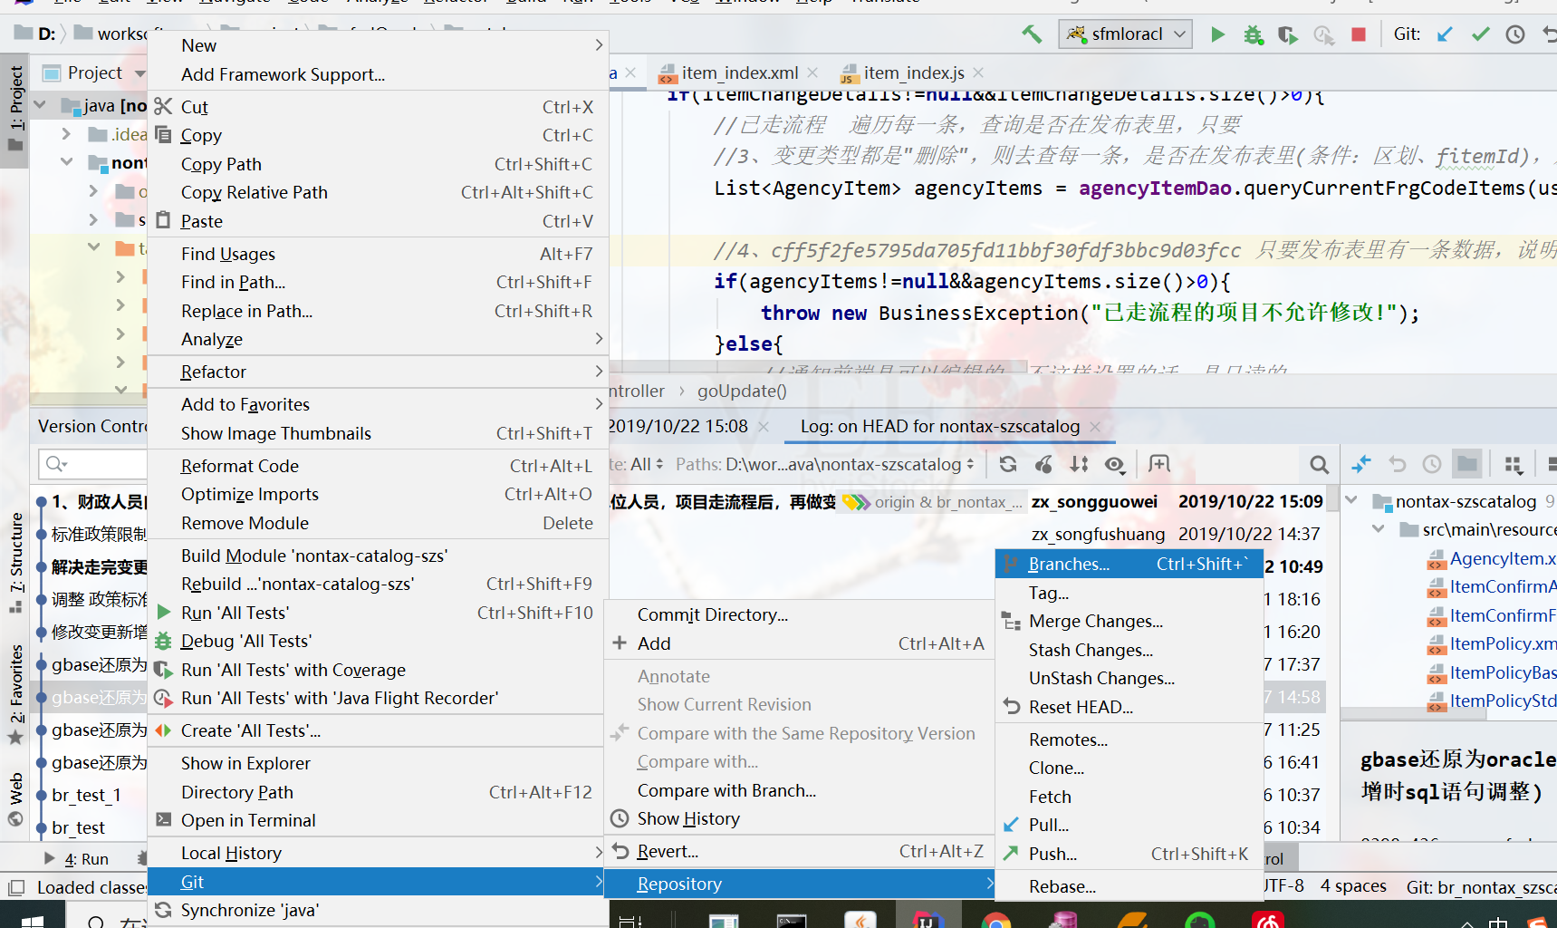Show history clock icon in details toolbar
The image size is (1557, 928).
1432,464
